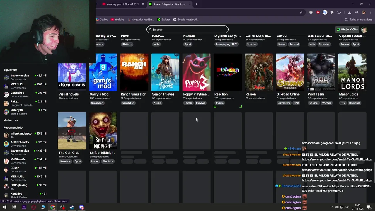Viewport: 375px width, 211px height.
Task: Select Sport tag under The Golf Club
Action: [x=78, y=161]
